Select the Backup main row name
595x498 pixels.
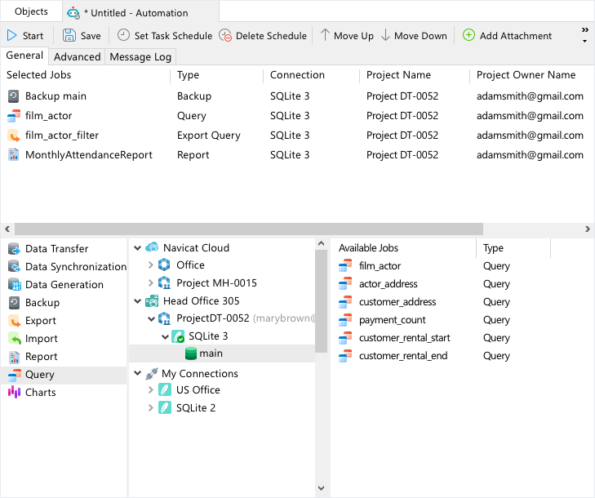point(56,96)
